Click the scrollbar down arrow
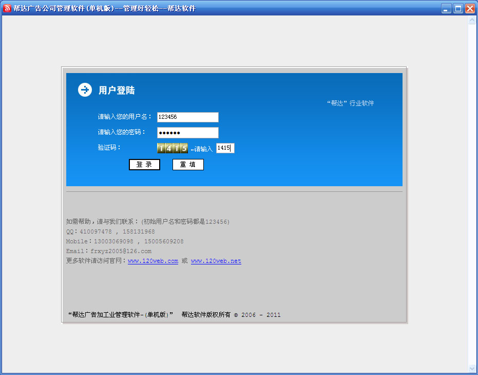478x375 pixels. pos(472,368)
